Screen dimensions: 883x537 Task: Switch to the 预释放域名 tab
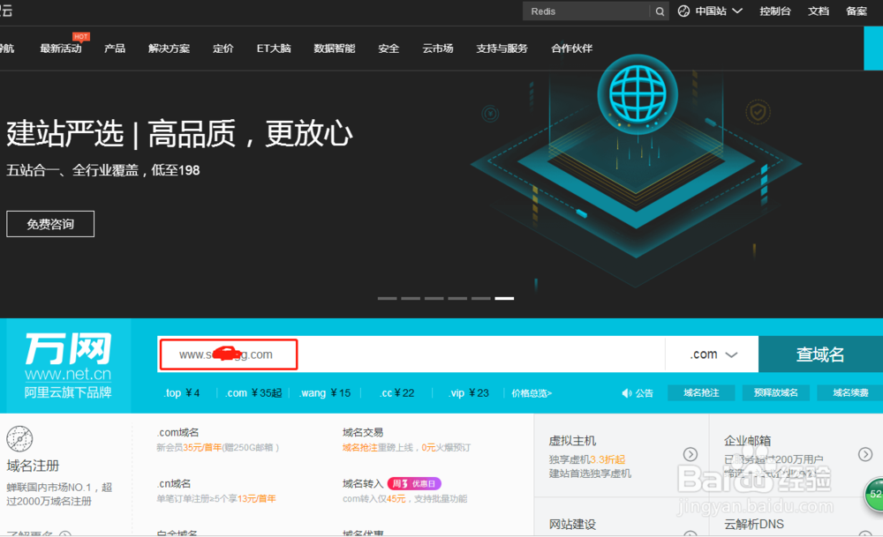pos(776,392)
